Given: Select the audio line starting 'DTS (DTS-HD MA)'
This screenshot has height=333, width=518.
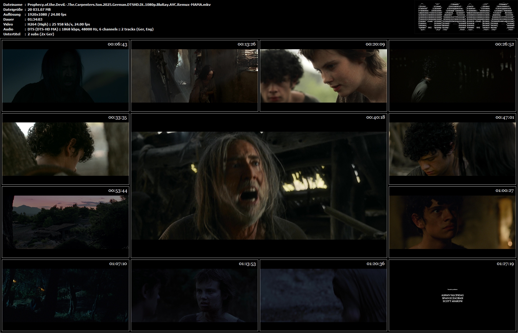Looking at the screenshot, I should (91, 29).
